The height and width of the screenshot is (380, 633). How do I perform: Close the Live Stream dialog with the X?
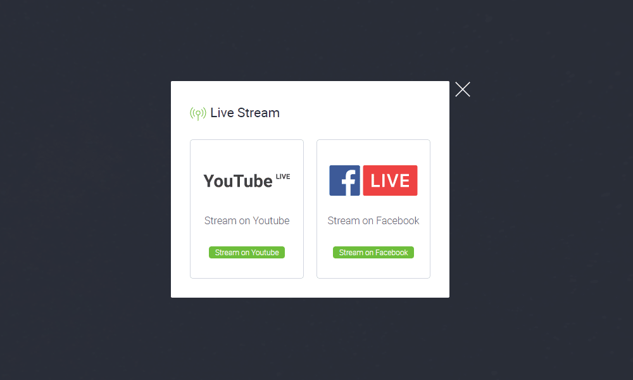click(x=463, y=89)
